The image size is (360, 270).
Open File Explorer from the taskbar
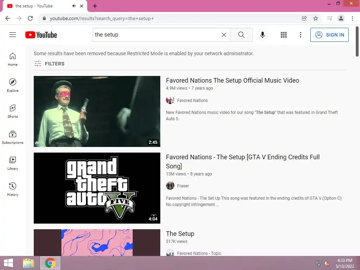28,263
